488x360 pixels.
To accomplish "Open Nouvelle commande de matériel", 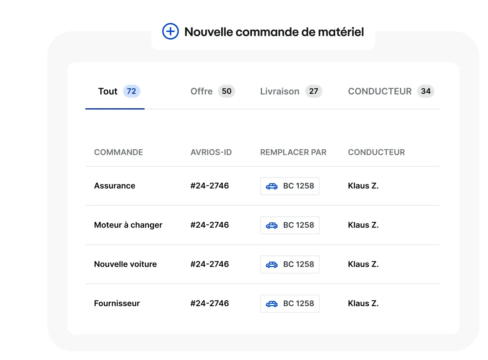I will pos(263,32).
